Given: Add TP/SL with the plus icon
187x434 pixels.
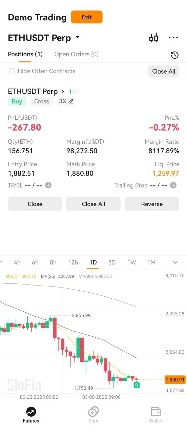Looking at the screenshot, I should pos(48,185).
